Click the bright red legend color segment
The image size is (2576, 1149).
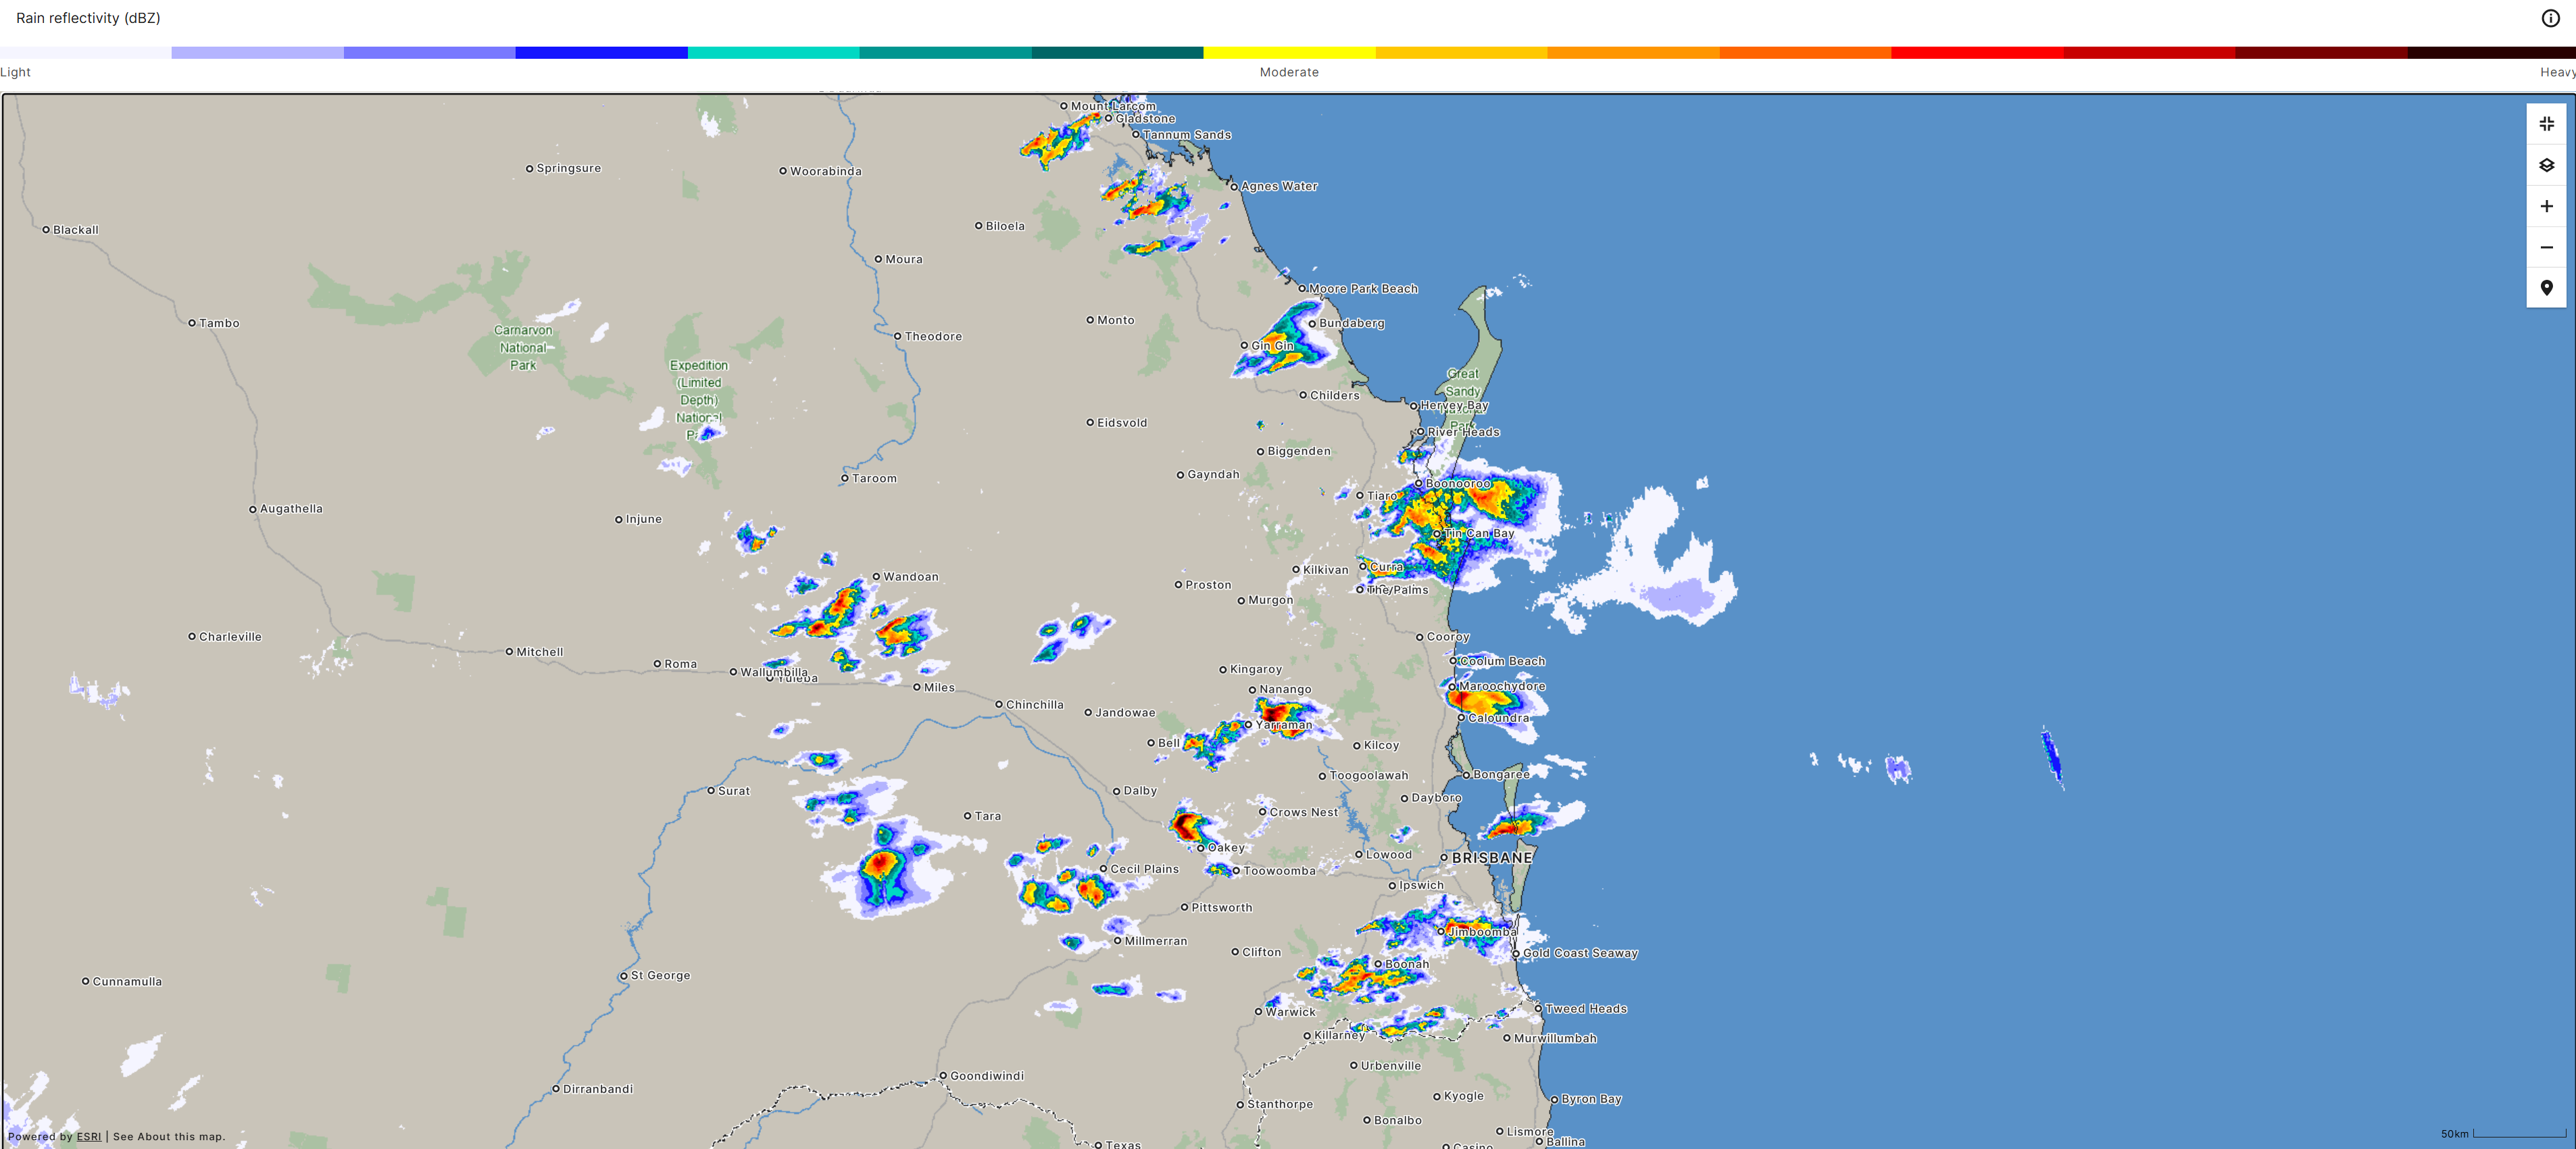coord(1976,52)
